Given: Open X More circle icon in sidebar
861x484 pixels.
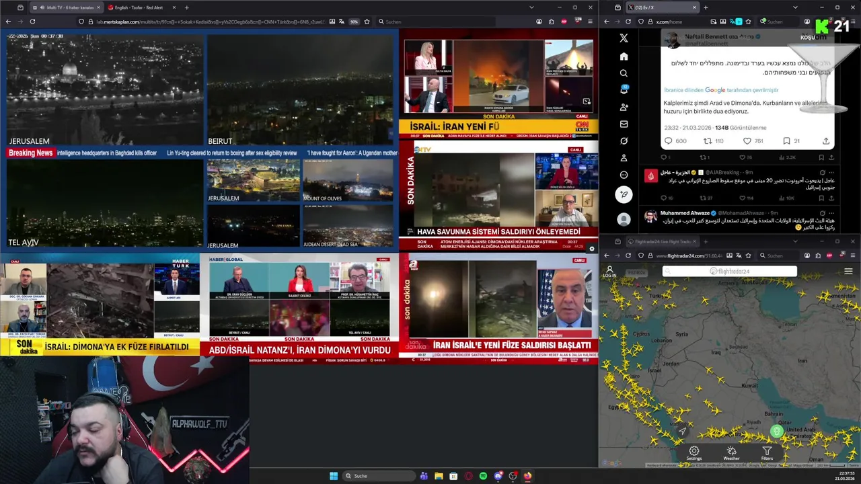Looking at the screenshot, I should coord(624,175).
